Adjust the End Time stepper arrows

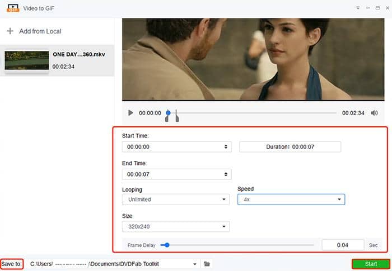[x=226, y=174]
